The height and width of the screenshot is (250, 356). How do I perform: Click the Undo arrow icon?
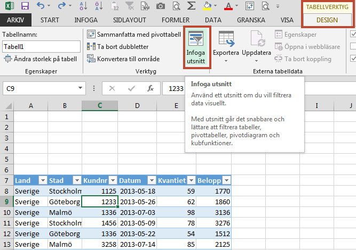[x=41, y=6]
